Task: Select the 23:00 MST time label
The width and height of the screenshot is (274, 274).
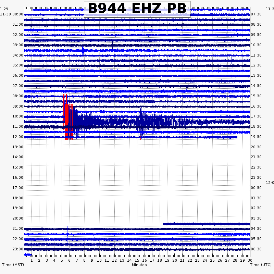Action: pos(18,249)
